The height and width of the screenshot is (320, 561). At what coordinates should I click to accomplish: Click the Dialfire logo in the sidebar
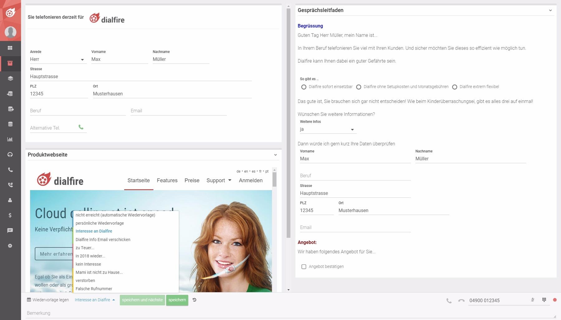[x=10, y=12]
